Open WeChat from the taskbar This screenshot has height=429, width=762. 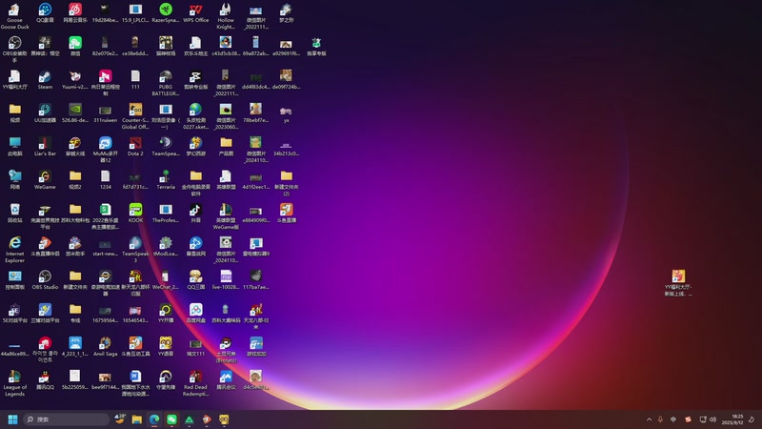coord(171,419)
